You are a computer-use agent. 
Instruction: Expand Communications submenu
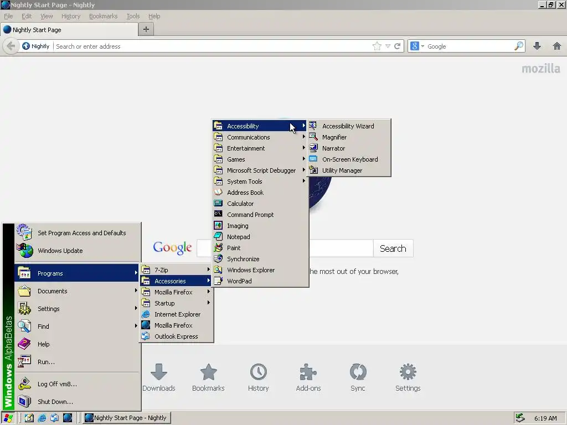[x=260, y=137]
